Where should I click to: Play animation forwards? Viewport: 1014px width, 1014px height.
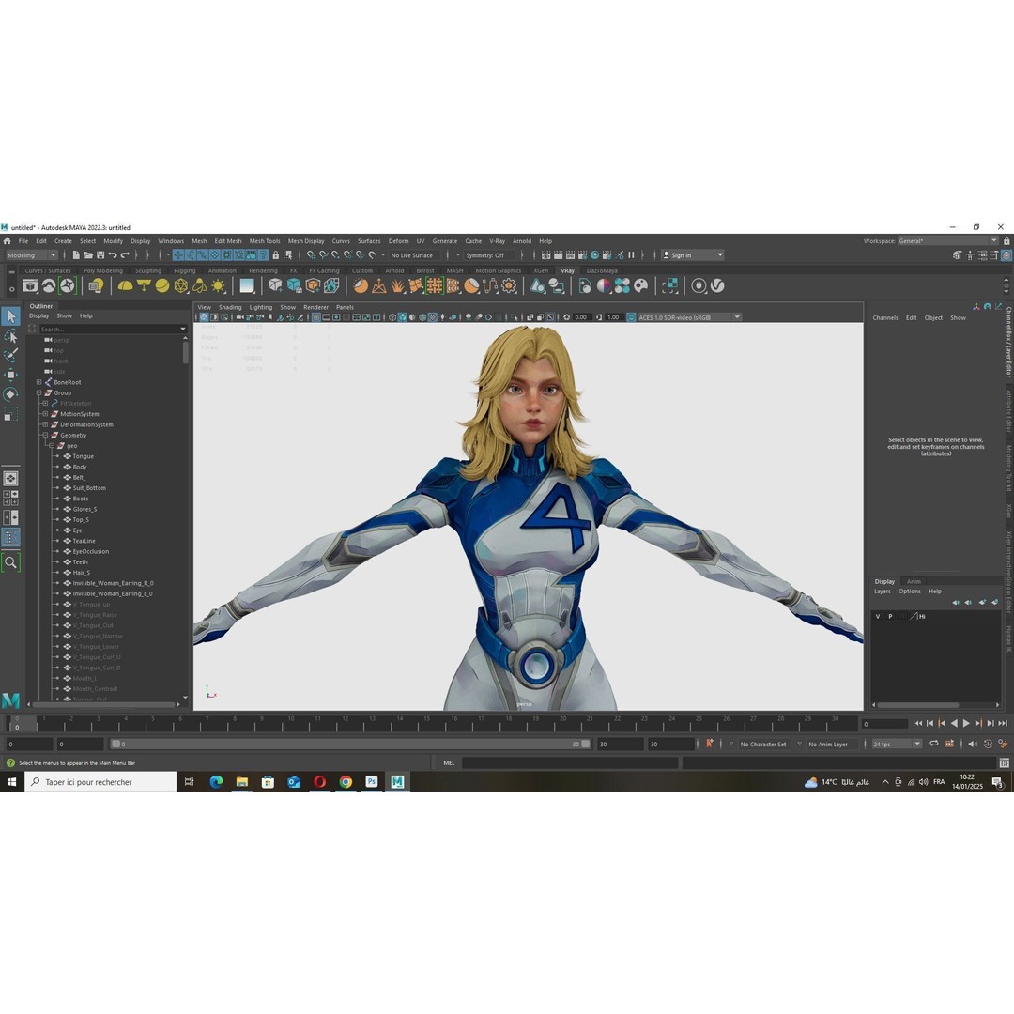(966, 724)
